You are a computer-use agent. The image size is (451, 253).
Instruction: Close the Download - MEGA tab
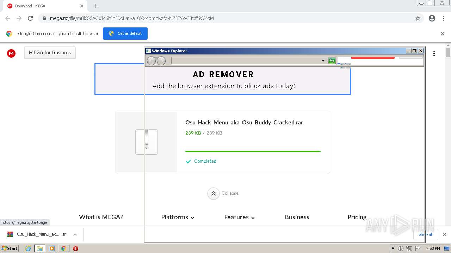click(x=82, y=6)
